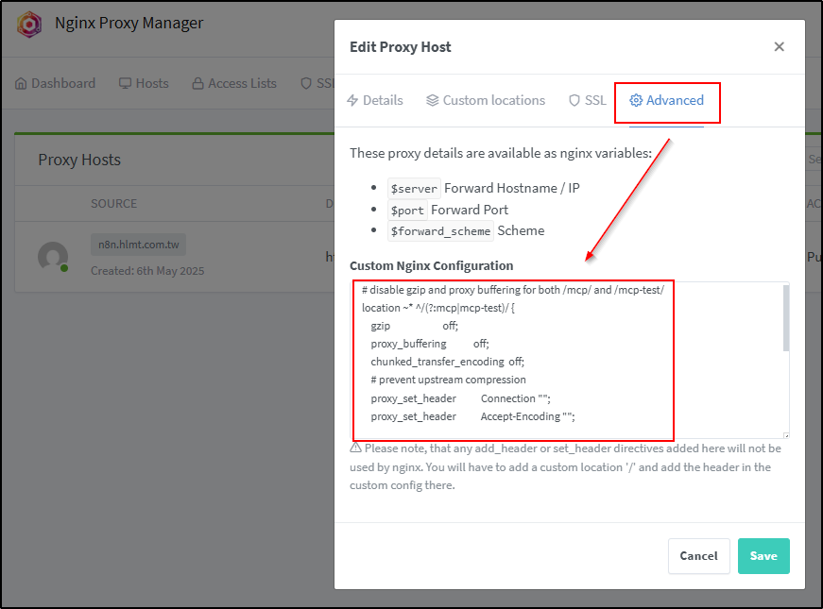Screen dimensions: 823x609
Task: Click the textarea resize handle corner
Action: 786,435
